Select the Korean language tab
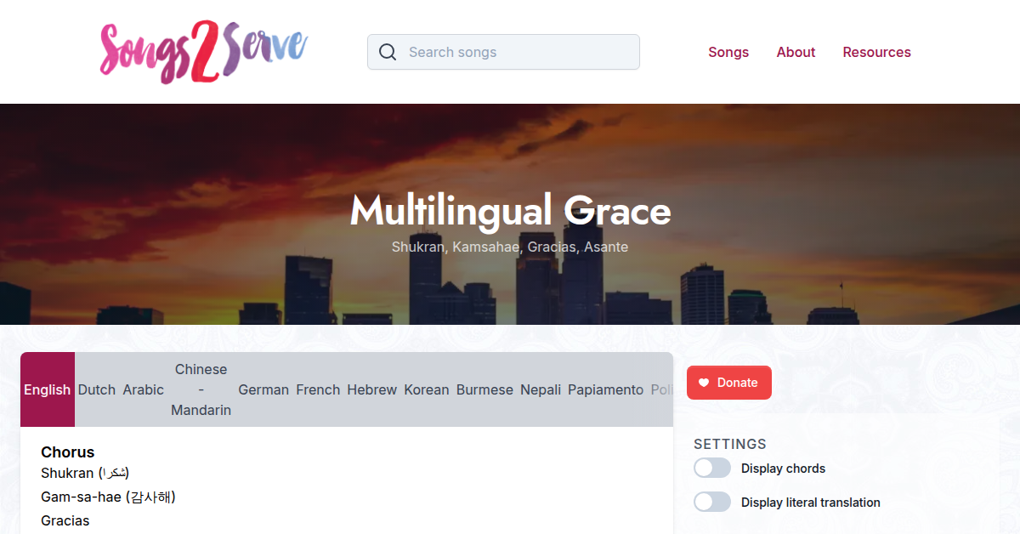Image resolution: width=1020 pixels, height=534 pixels. [x=426, y=389]
